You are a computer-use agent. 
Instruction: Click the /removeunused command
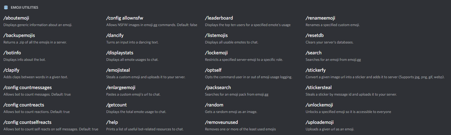click(221, 122)
